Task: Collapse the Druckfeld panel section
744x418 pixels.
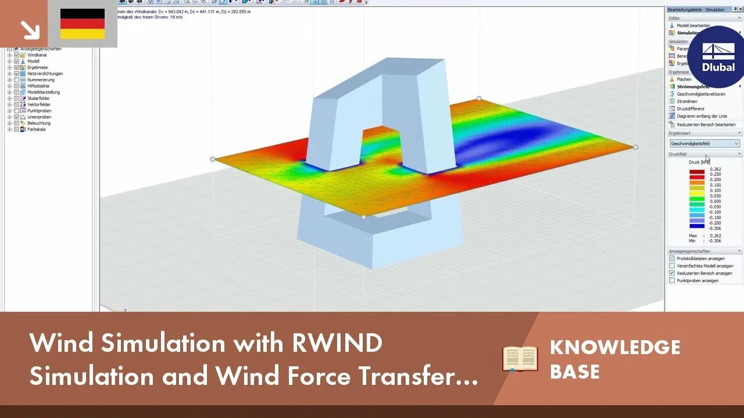Action: (x=740, y=154)
